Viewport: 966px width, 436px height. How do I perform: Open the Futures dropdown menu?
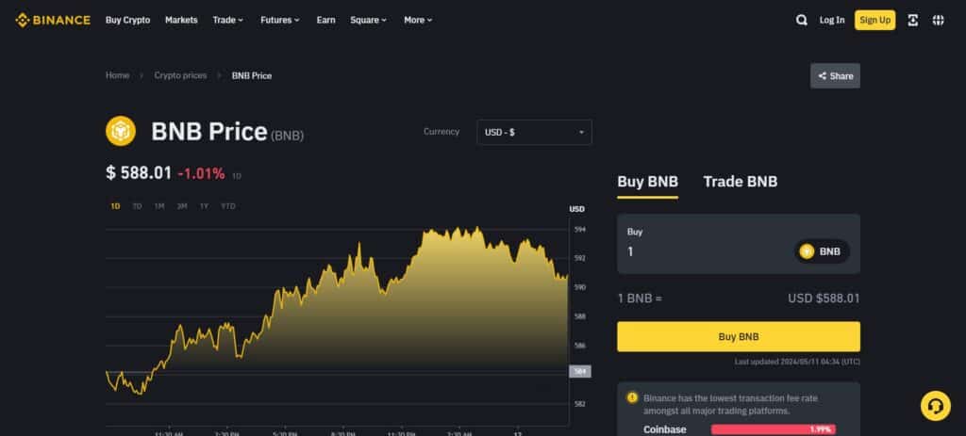pyautogui.click(x=279, y=21)
